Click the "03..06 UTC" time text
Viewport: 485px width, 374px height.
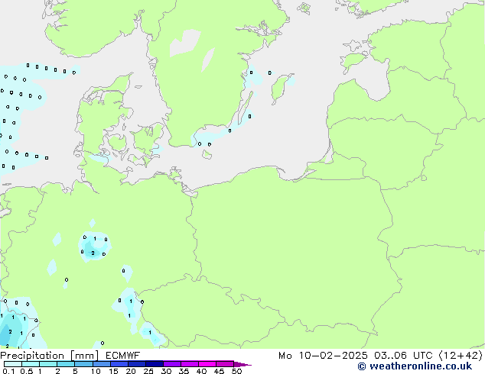tap(403, 356)
